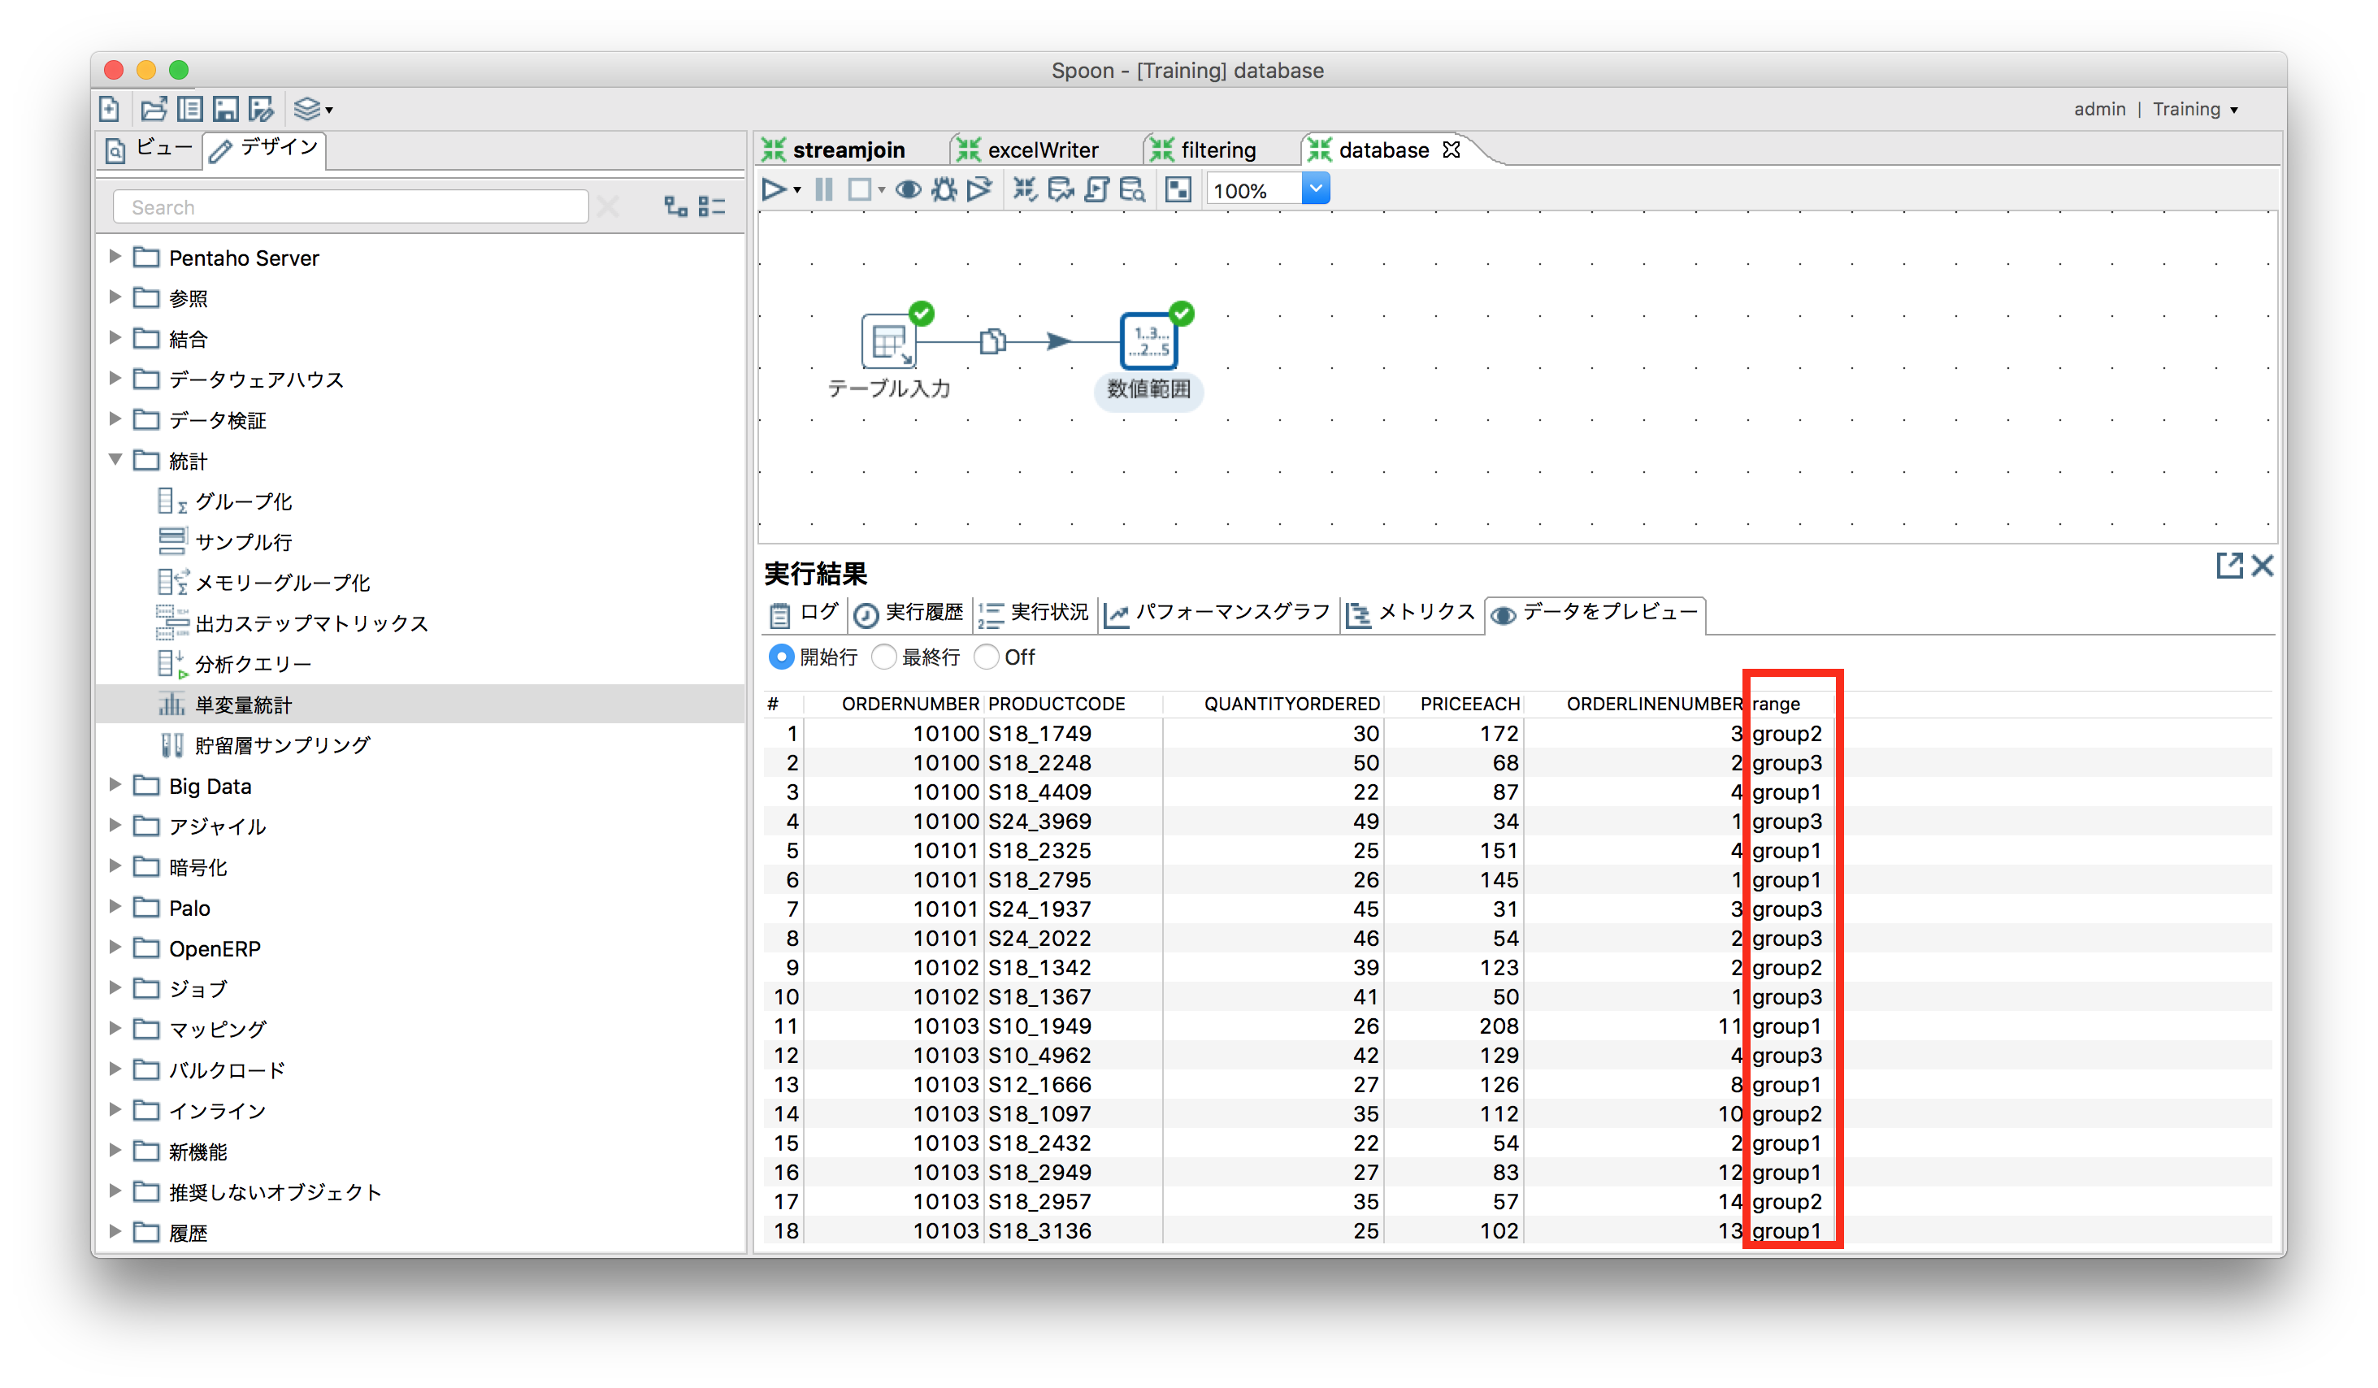The image size is (2378, 1388).
Task: Switch to the excelWriter tab
Action: pos(1042,149)
